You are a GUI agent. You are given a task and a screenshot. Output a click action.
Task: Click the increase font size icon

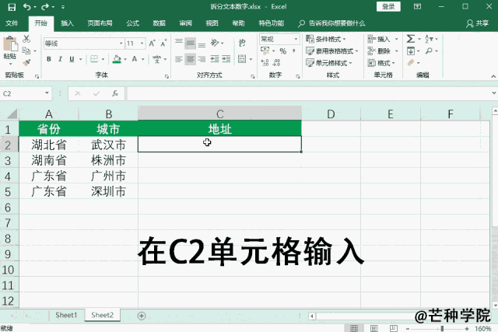tap(152, 44)
